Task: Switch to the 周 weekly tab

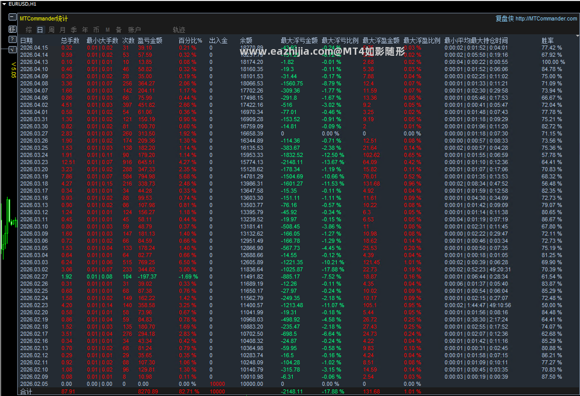Action: 51,30
